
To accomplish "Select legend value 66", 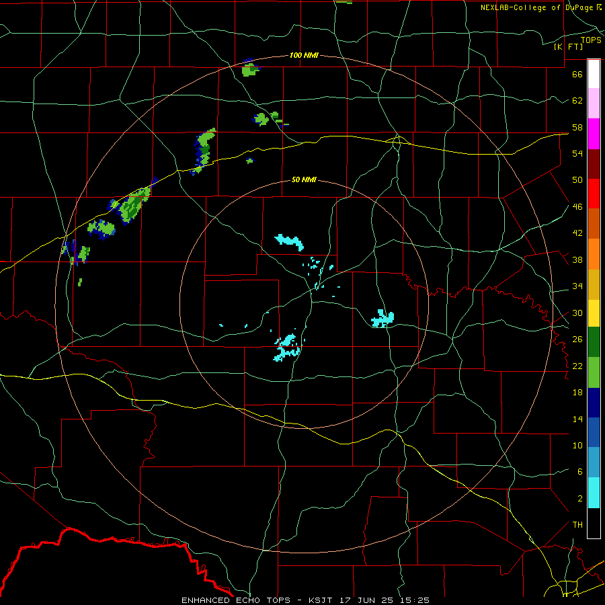I will point(577,74).
